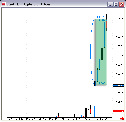The width and height of the screenshot is (126, 122).
Task: Click the 18600 price scale label
Action: tap(120, 93)
